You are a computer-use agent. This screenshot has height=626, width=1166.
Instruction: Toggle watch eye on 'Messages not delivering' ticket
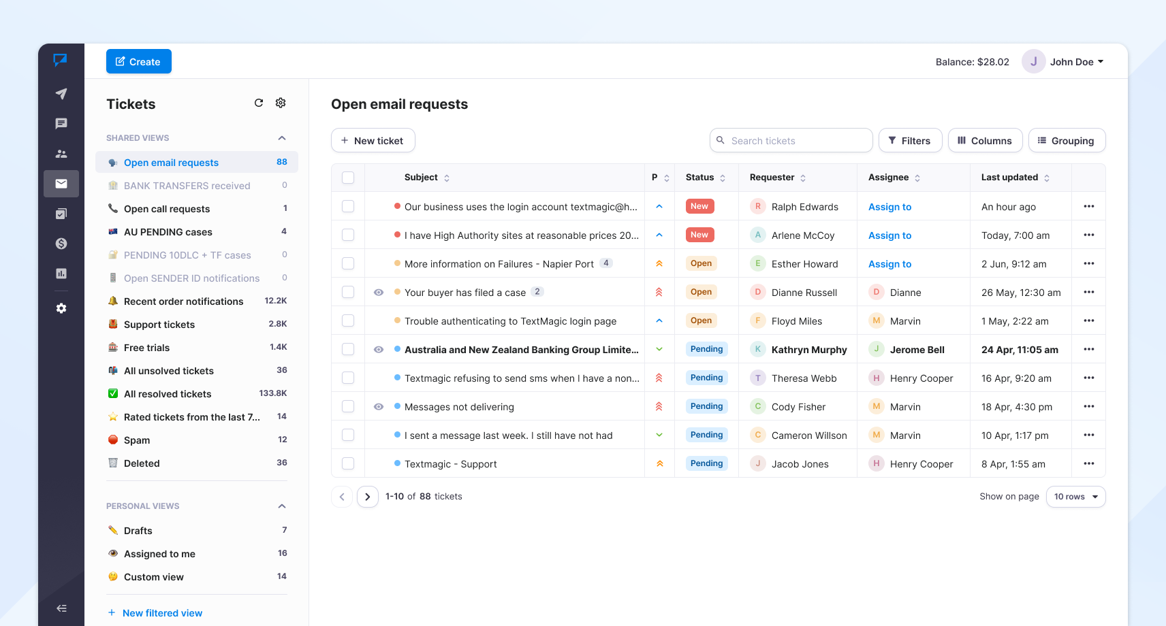coord(379,407)
